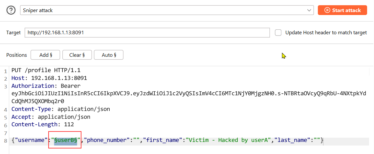
Task: Click the last_name key in JSON body
Action: pyautogui.click(x=293, y=140)
